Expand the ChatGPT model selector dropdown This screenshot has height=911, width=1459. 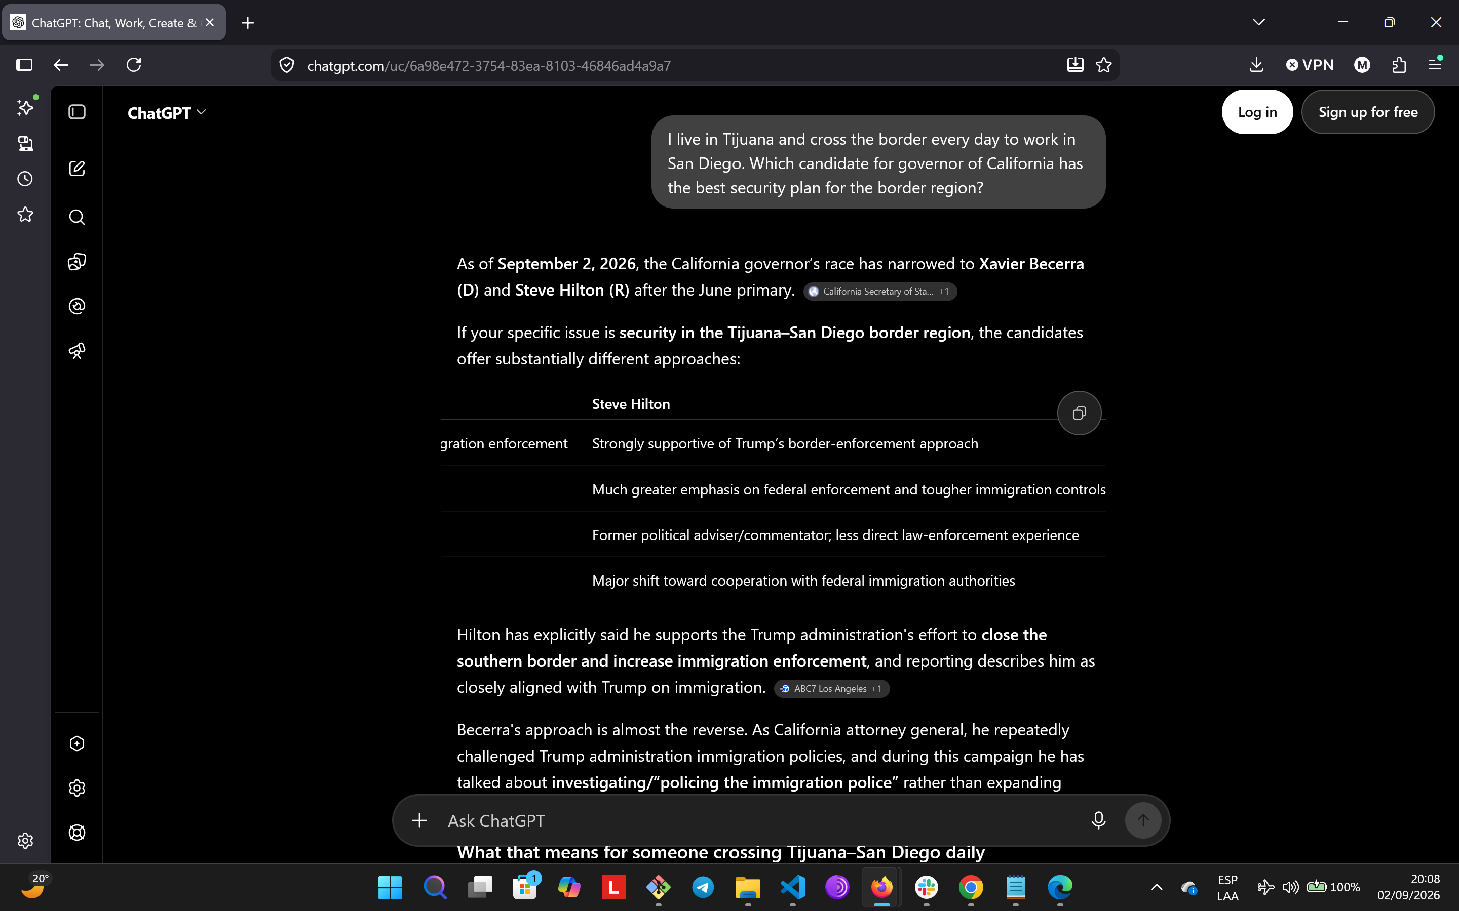pyautogui.click(x=166, y=113)
